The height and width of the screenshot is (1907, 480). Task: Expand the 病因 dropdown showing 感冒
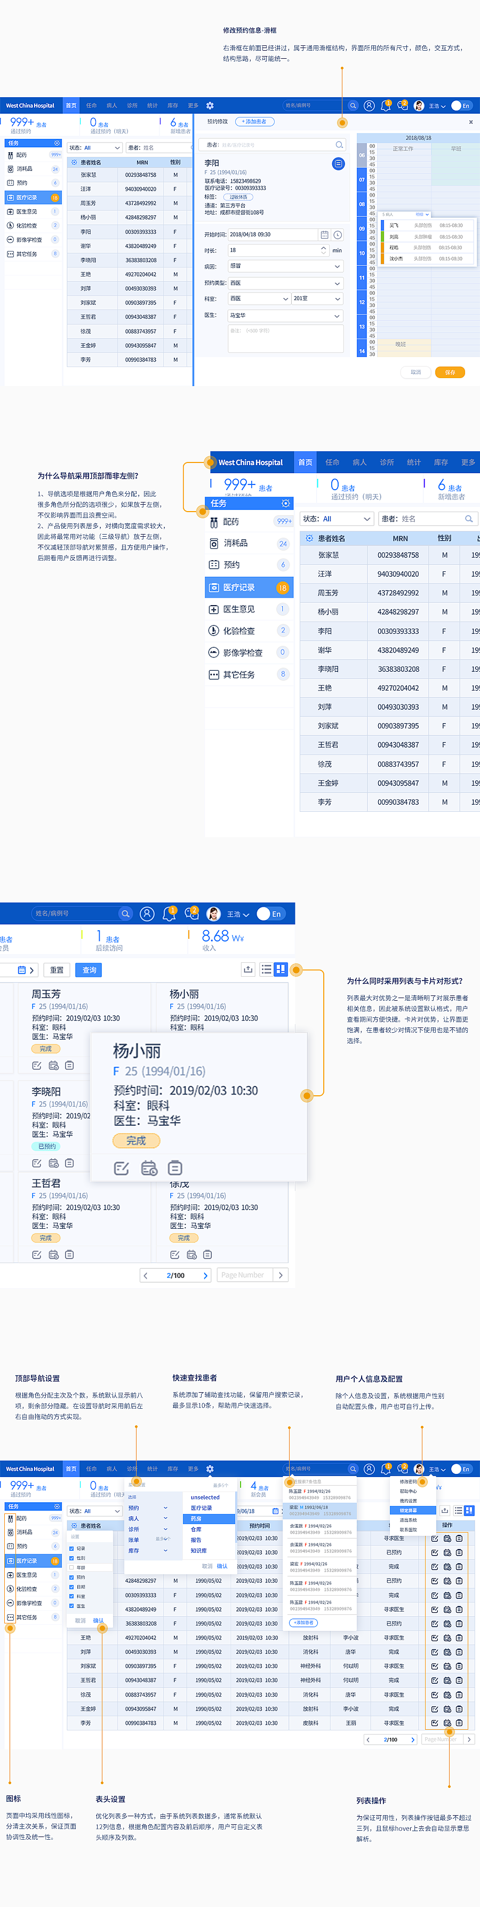285,266
